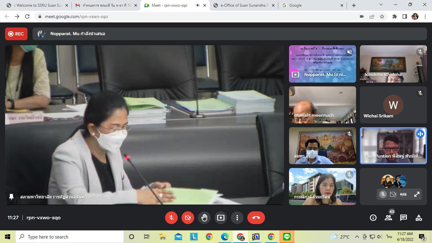432x243 pixels.
Task: Select the chavalit meennuch video tile
Action: [322, 105]
